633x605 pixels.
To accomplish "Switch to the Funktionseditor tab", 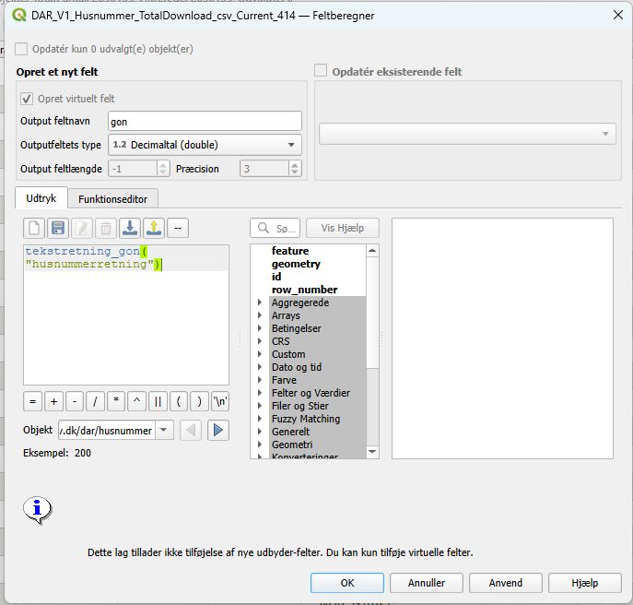I will [117, 198].
